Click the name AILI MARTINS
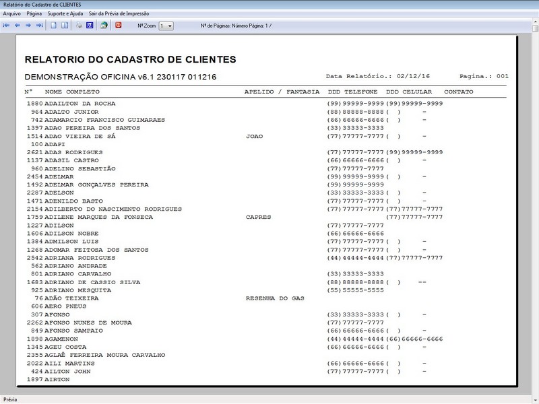This screenshot has height=404, width=539. 69,364
